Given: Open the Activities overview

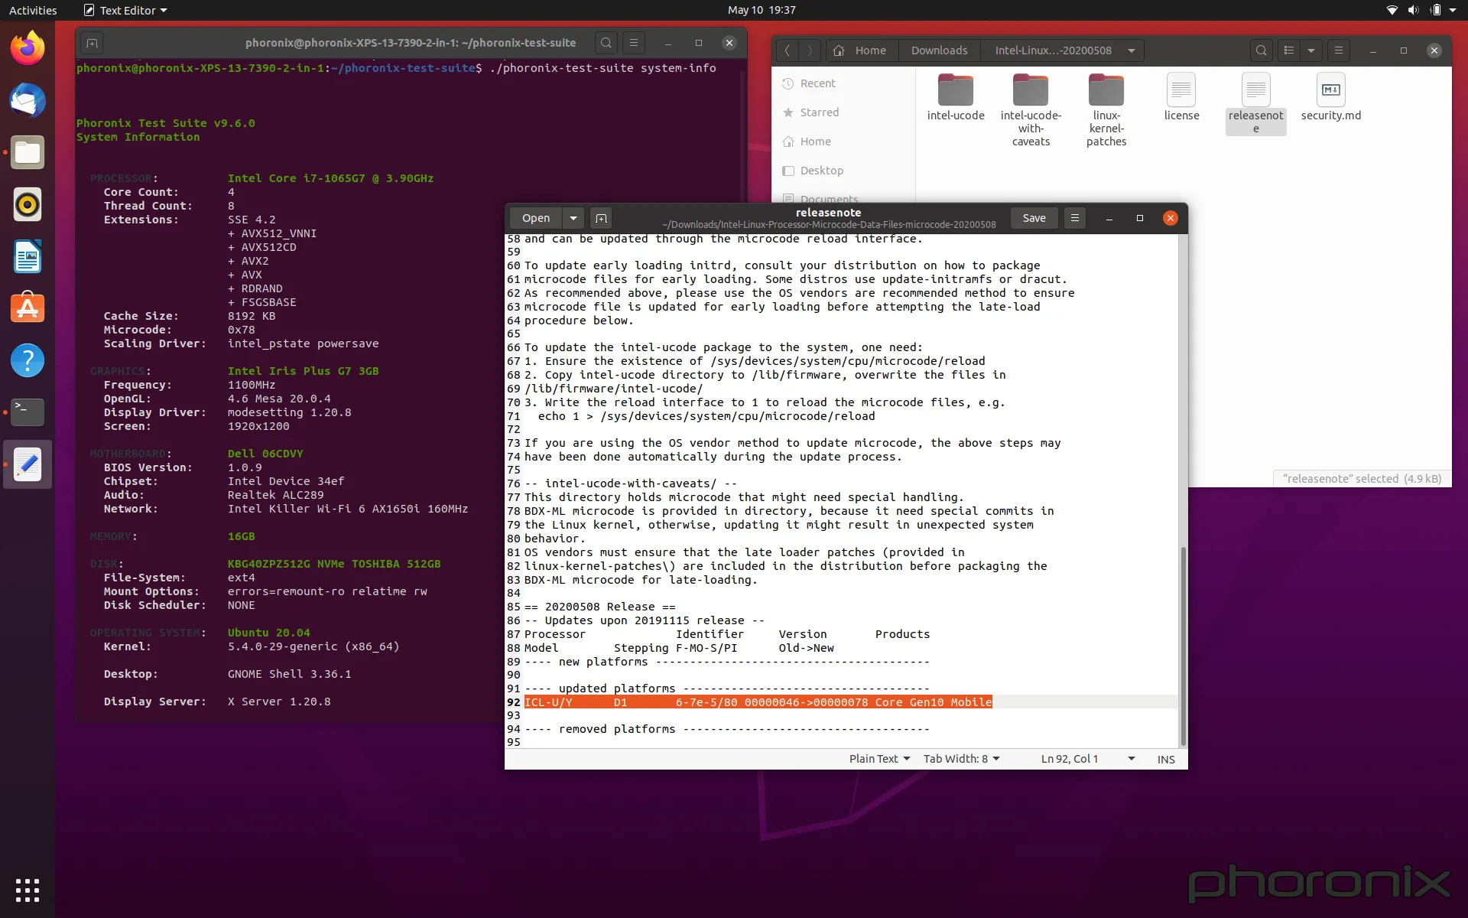Looking at the screenshot, I should coord(32,10).
